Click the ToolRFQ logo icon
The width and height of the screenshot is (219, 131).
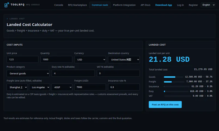(x=6, y=5)
